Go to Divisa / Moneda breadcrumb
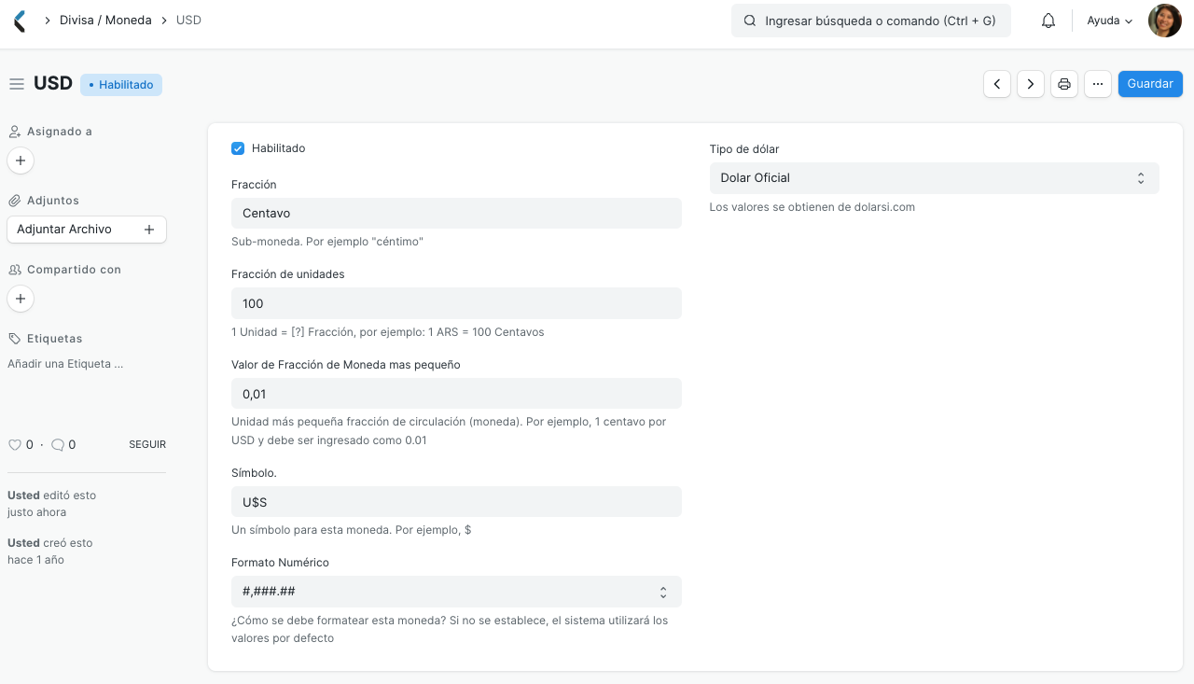The width and height of the screenshot is (1194, 684). pos(105,21)
